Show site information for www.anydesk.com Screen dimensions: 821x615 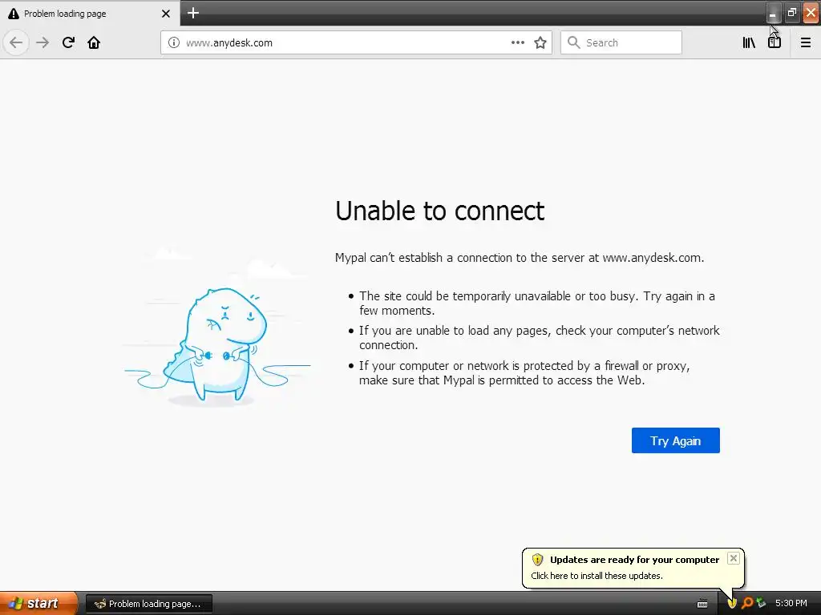(x=174, y=42)
